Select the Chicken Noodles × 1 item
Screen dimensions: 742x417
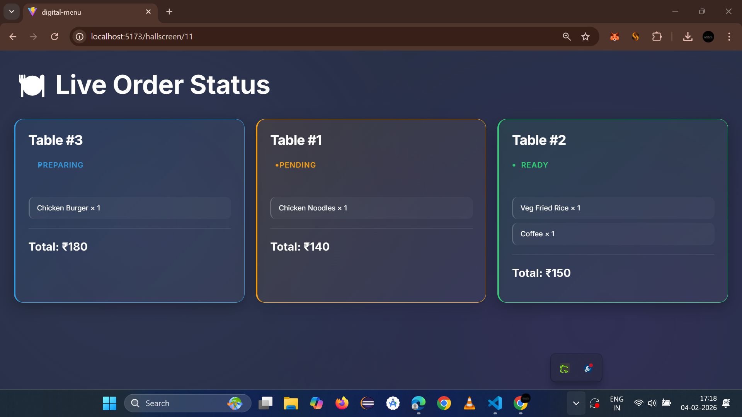point(371,208)
